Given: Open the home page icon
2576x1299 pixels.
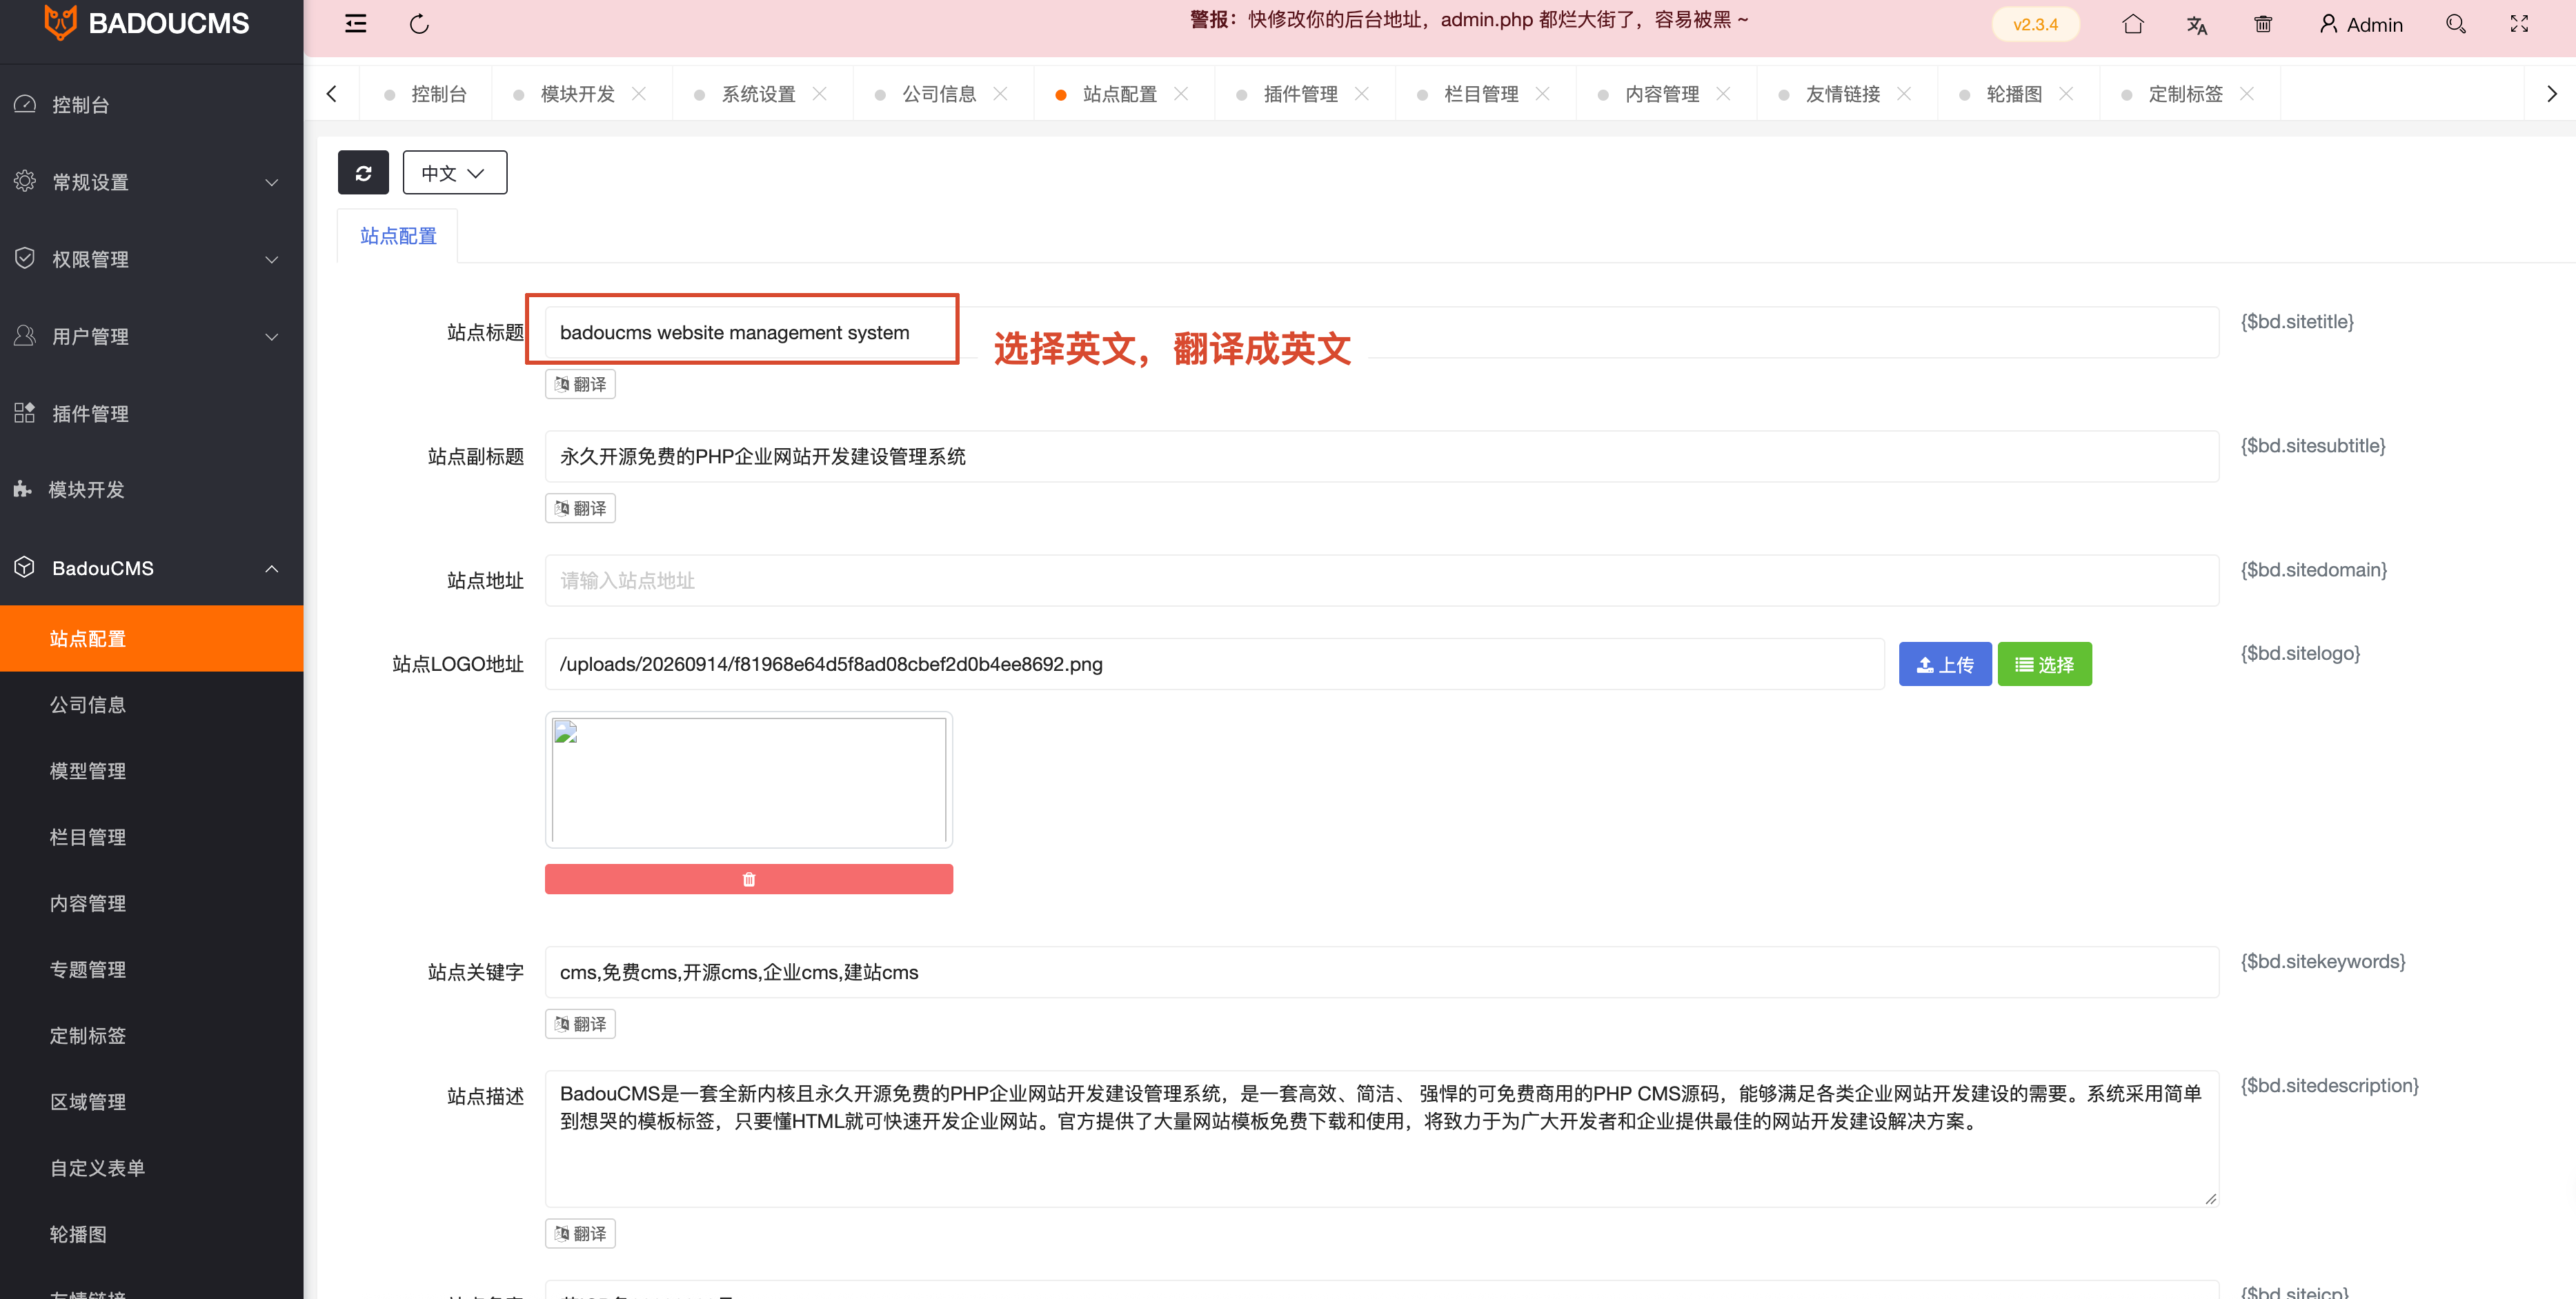Looking at the screenshot, I should pos(2132,24).
